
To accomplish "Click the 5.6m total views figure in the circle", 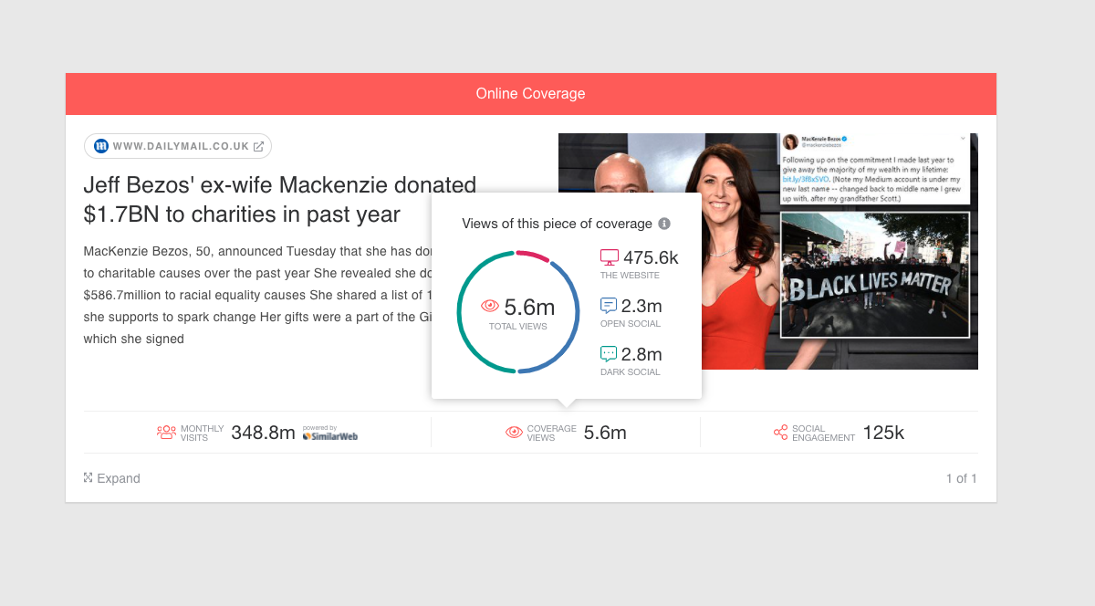I will (529, 307).
